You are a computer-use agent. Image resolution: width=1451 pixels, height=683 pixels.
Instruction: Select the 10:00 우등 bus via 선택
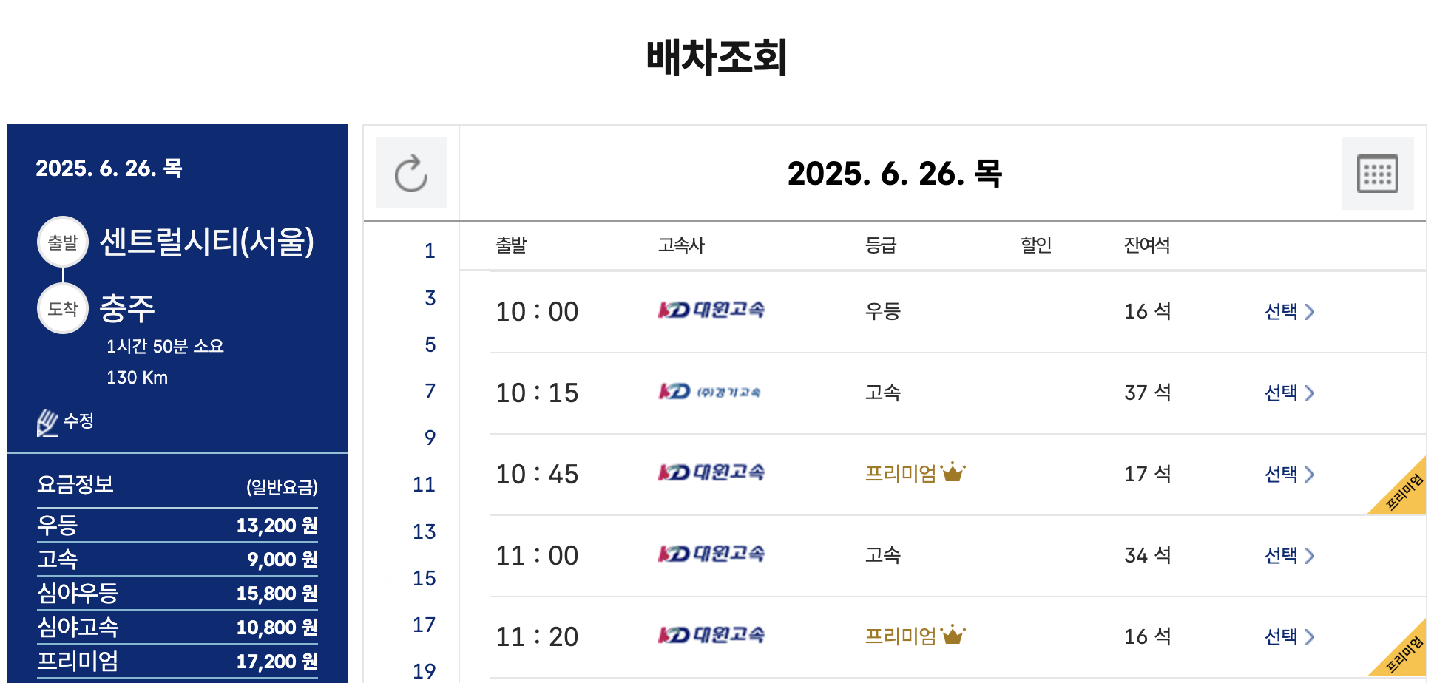click(x=1282, y=312)
